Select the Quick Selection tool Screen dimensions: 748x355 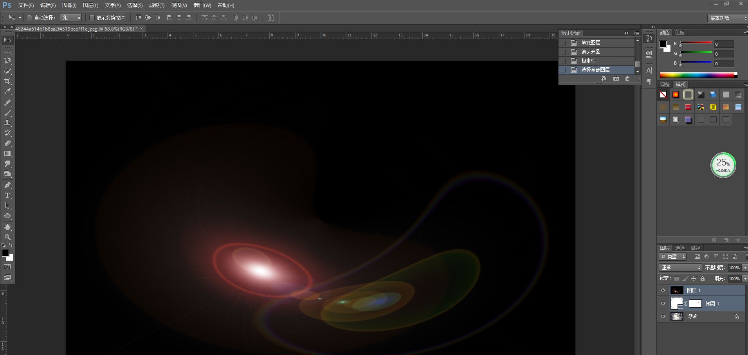click(7, 71)
